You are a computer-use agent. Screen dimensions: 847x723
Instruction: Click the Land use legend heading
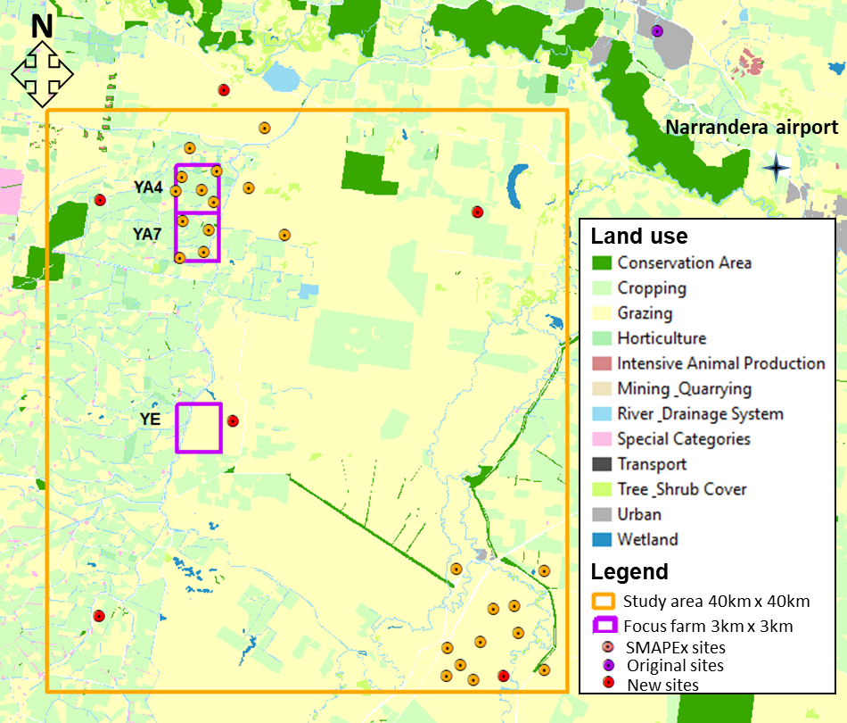coord(638,237)
